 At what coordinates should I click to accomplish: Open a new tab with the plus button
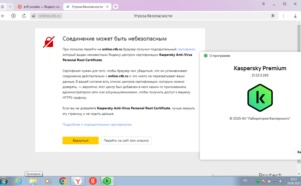116,7
